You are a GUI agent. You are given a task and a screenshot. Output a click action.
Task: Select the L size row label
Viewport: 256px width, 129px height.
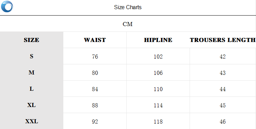click(x=32, y=89)
